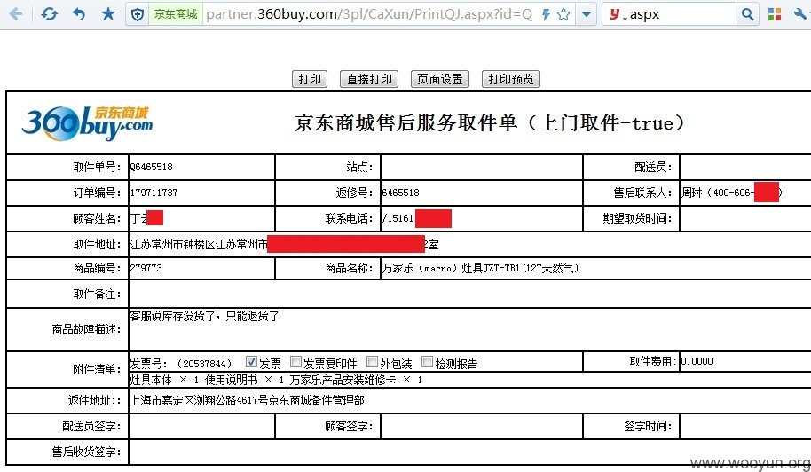Go back with the browser back arrow
The height and width of the screenshot is (472, 811).
click(x=15, y=14)
